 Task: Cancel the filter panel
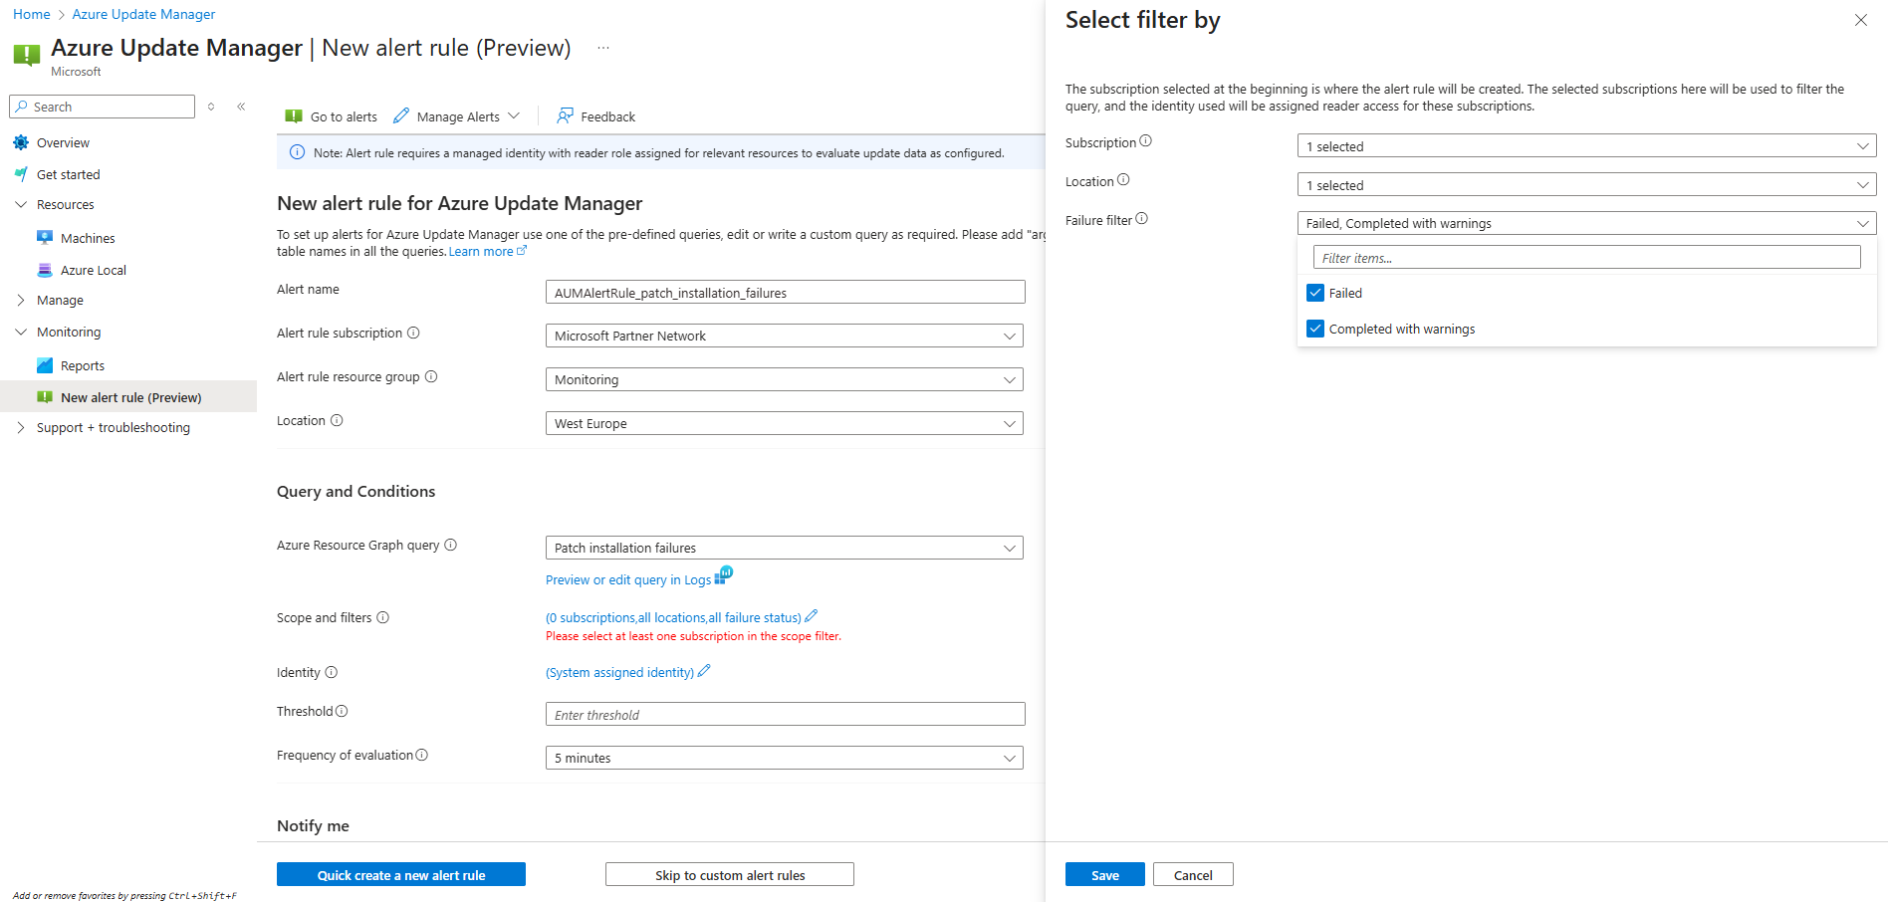coord(1193,874)
